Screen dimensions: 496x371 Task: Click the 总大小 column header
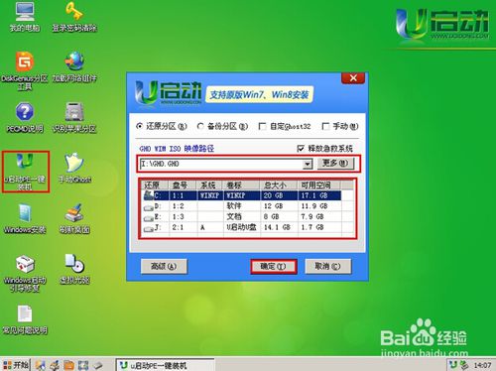coord(279,185)
